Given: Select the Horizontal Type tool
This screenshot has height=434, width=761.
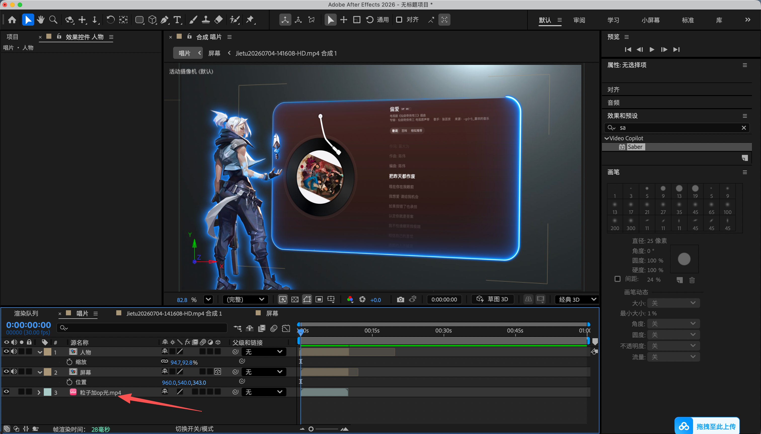Looking at the screenshot, I should point(177,20).
